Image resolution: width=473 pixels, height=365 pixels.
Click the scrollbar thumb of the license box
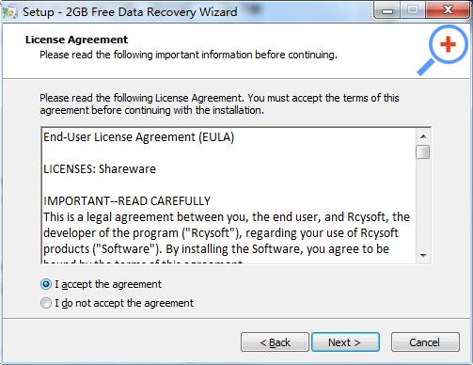coord(423,152)
